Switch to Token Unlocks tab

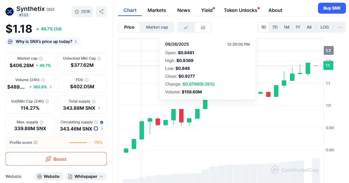240,10
